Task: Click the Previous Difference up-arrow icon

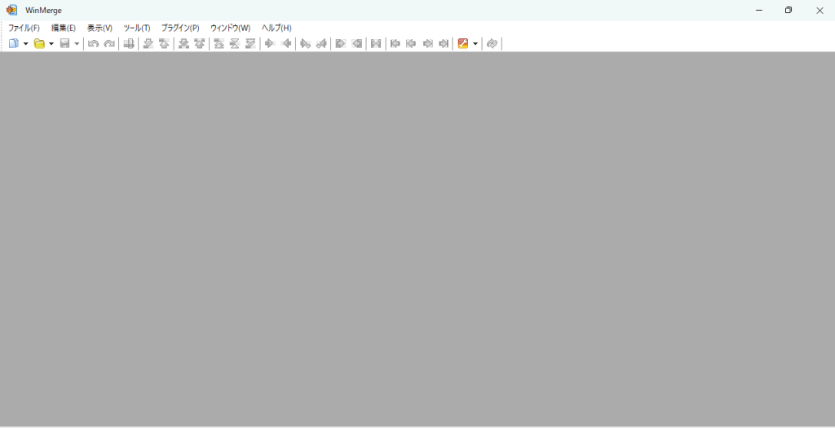Action: coord(164,43)
